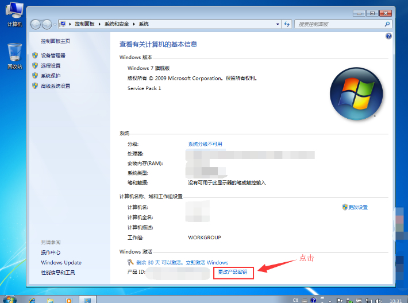Viewport: 408px width, 303px height.
Task: Click the volume speaker tray icon
Action: [378, 301]
